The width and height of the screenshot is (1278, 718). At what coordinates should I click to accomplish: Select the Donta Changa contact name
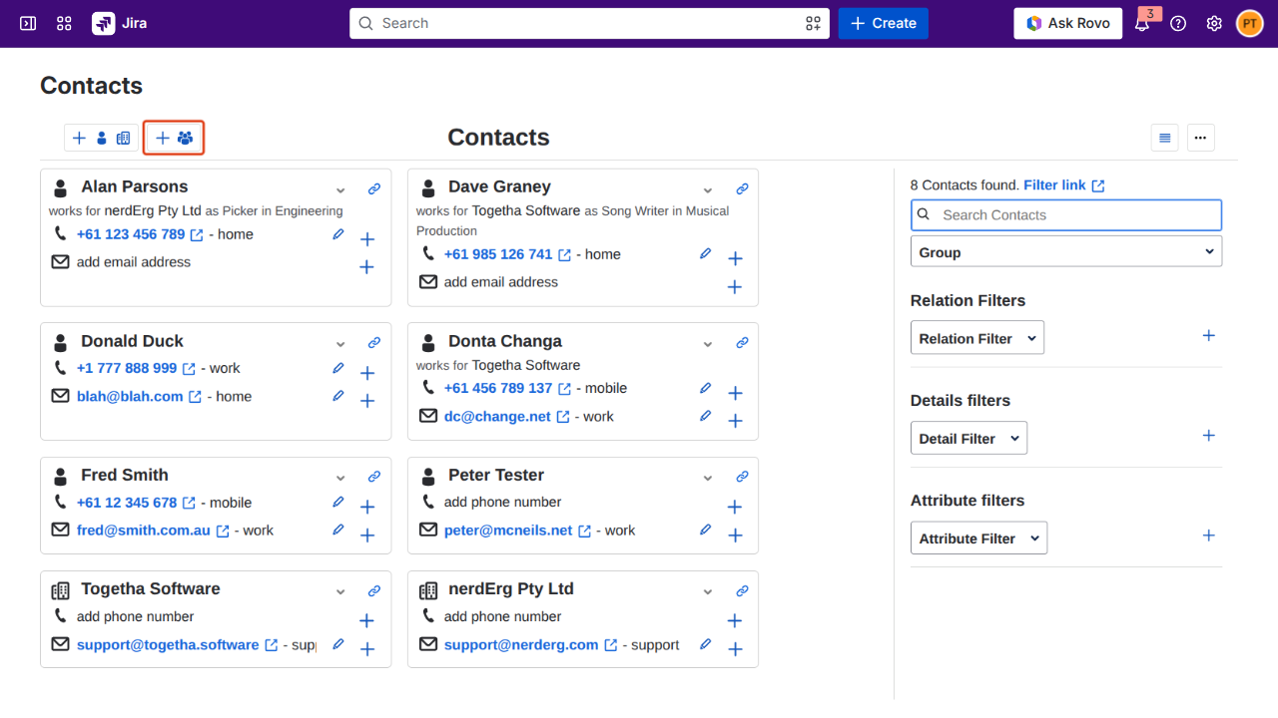click(505, 341)
